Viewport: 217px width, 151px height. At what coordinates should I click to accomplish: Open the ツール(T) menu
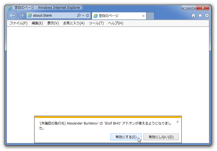click(96, 23)
